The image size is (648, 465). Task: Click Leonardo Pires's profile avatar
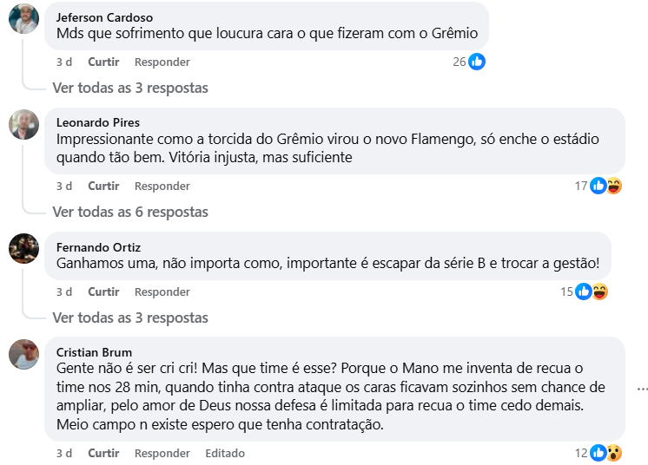23,124
